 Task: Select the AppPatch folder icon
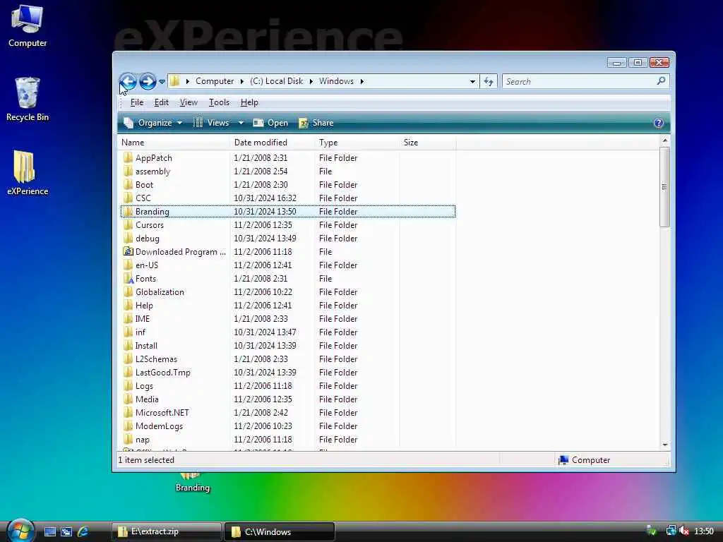pos(129,157)
